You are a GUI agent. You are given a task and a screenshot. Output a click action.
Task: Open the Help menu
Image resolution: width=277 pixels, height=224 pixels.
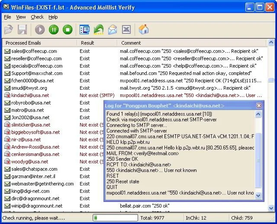[53, 17]
